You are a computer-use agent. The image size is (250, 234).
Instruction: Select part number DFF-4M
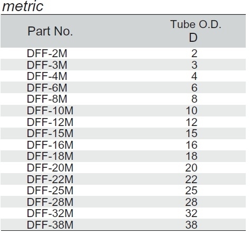pos(47,76)
